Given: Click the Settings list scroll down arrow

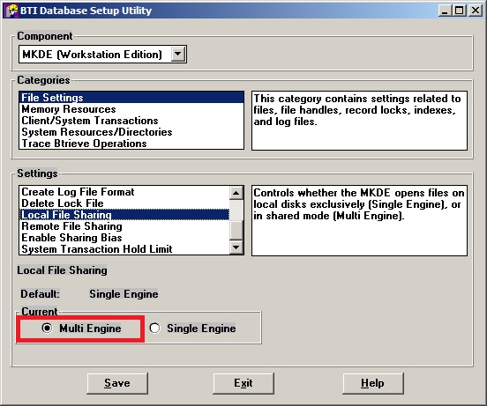Looking at the screenshot, I should 236,247.
